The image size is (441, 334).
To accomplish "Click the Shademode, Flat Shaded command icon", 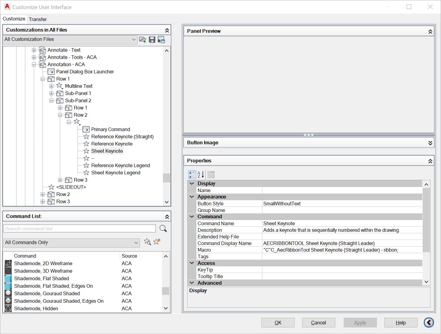I will [8, 278].
